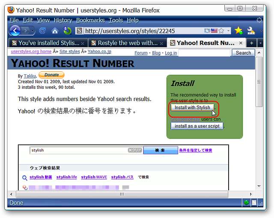Click the horizontal scrollbar thumb

122,194
